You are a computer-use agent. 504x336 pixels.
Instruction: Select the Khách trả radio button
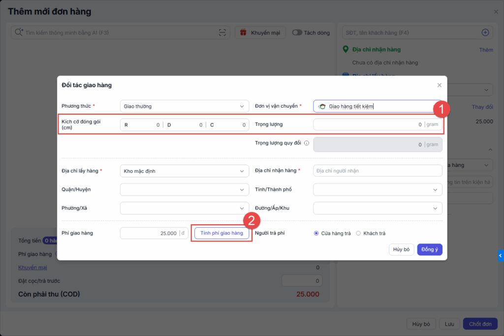coord(358,233)
